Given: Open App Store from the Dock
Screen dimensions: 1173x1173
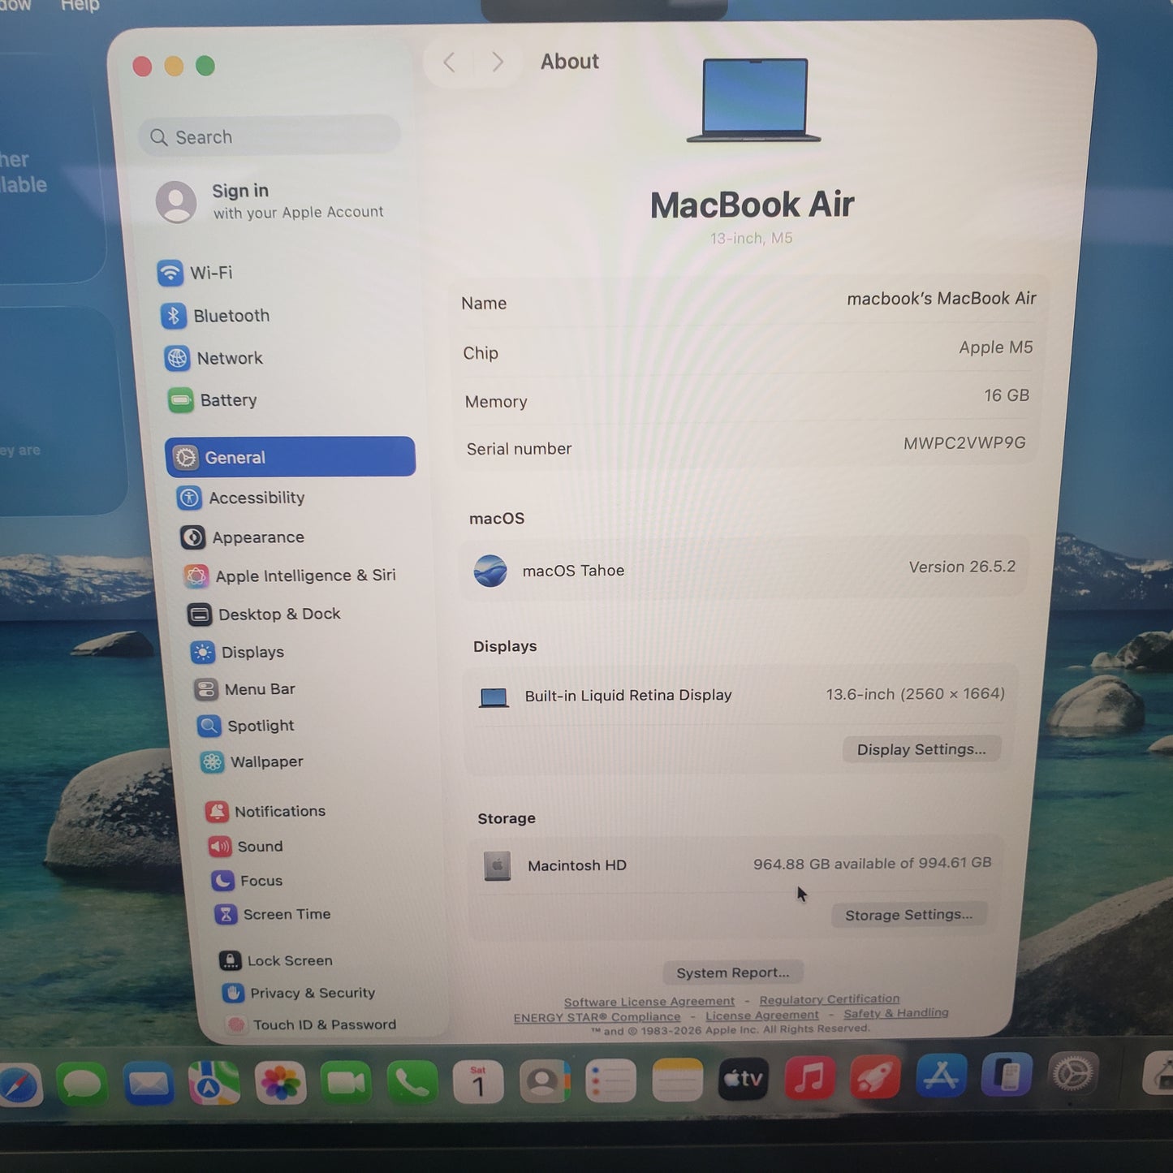Looking at the screenshot, I should pyautogui.click(x=941, y=1076).
